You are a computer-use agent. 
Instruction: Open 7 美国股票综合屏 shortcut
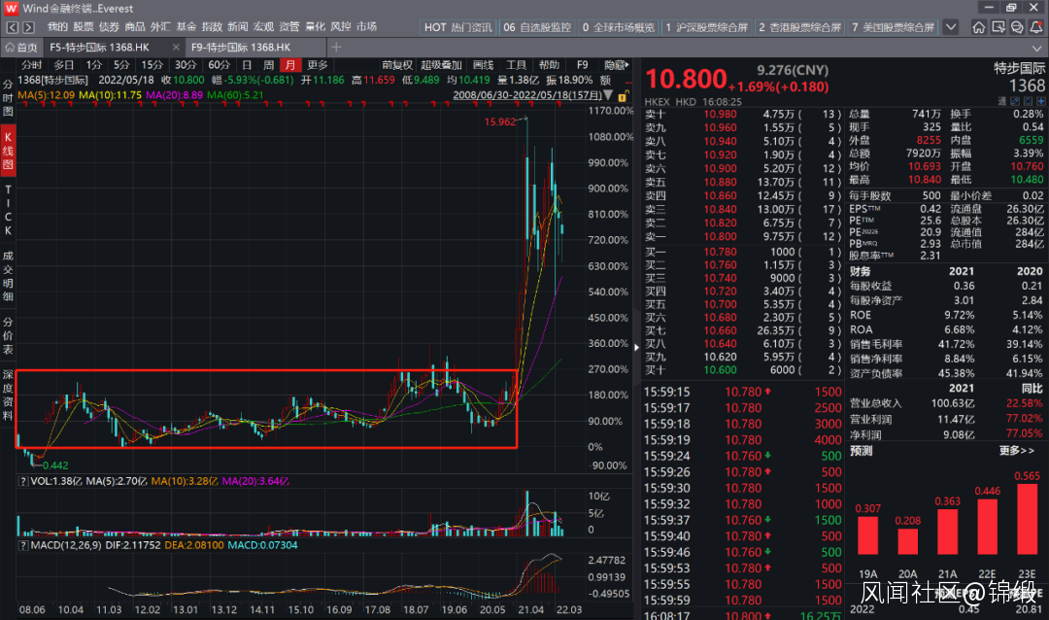(x=894, y=27)
